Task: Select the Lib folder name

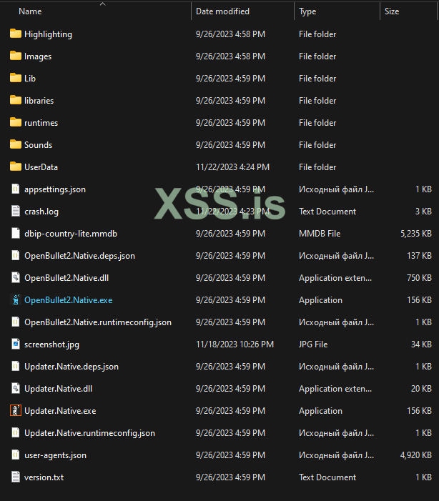Action: [30, 79]
